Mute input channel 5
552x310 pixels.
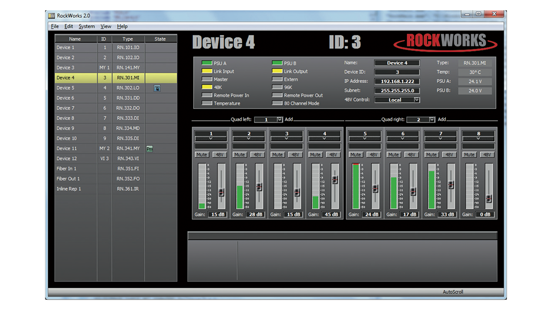point(355,155)
